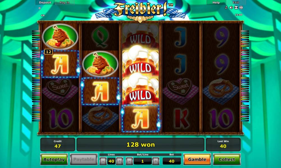Exit the game
Viewport: 281px width, 168px height.
[236, 3]
